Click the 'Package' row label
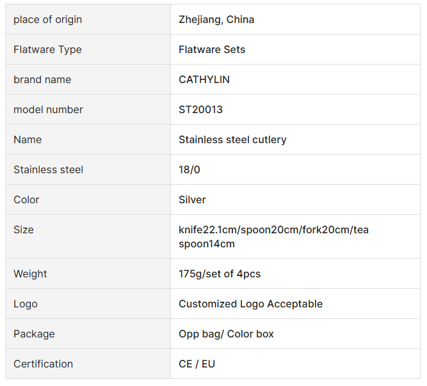 [x=34, y=334]
